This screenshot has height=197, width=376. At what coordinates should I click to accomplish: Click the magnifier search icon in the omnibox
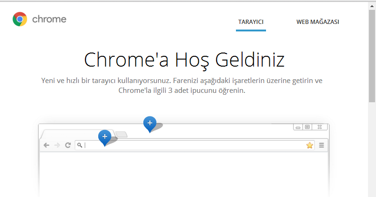click(x=80, y=145)
